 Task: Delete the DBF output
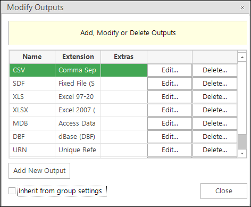tap(215, 137)
